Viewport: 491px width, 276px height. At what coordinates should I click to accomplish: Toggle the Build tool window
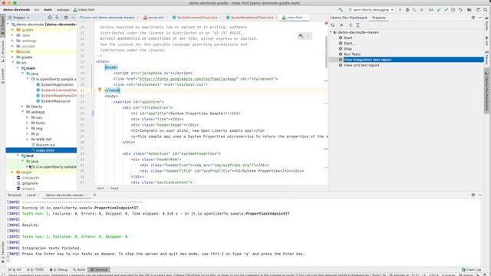79,269
